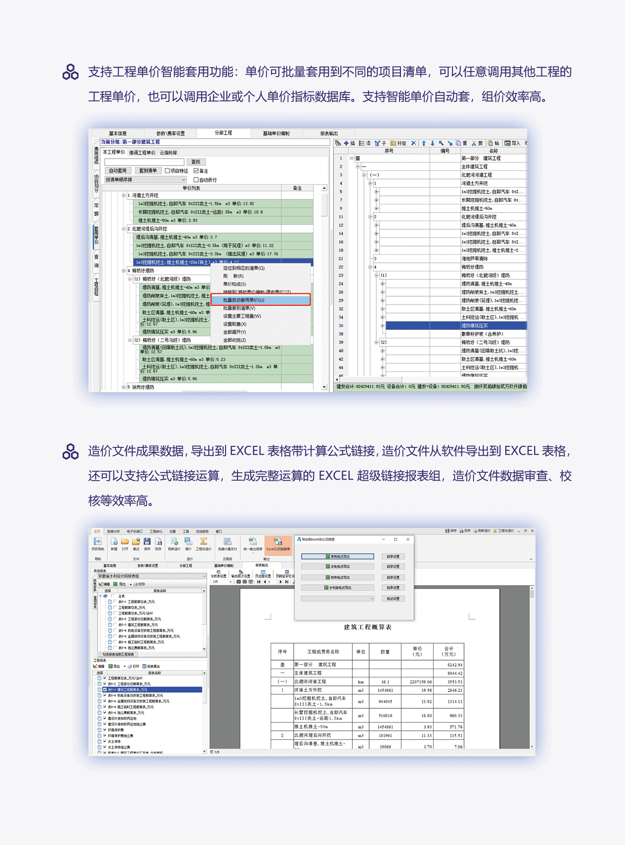Click the 导入 import icon
Image resolution: width=625 pixels, height=845 pixels.
pos(508,143)
